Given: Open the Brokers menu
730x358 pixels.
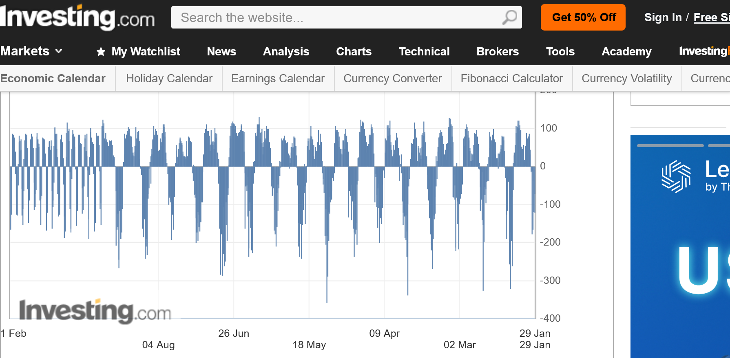Looking at the screenshot, I should tap(498, 52).
